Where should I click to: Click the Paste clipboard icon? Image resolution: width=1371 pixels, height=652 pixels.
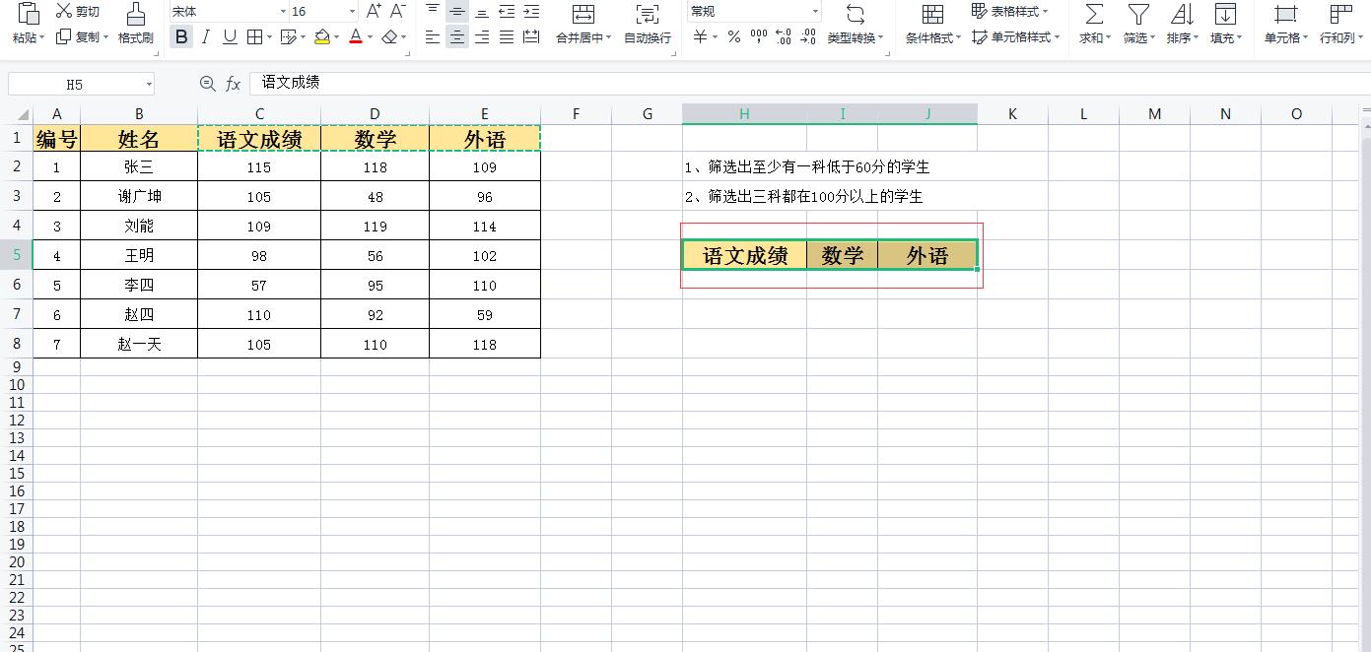click(x=28, y=13)
